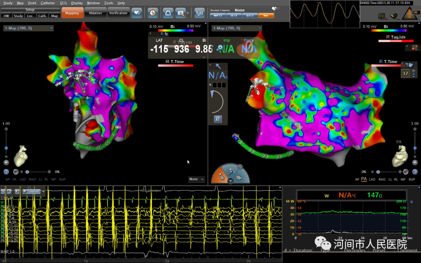Select the PA view in right map

click(x=364, y=179)
